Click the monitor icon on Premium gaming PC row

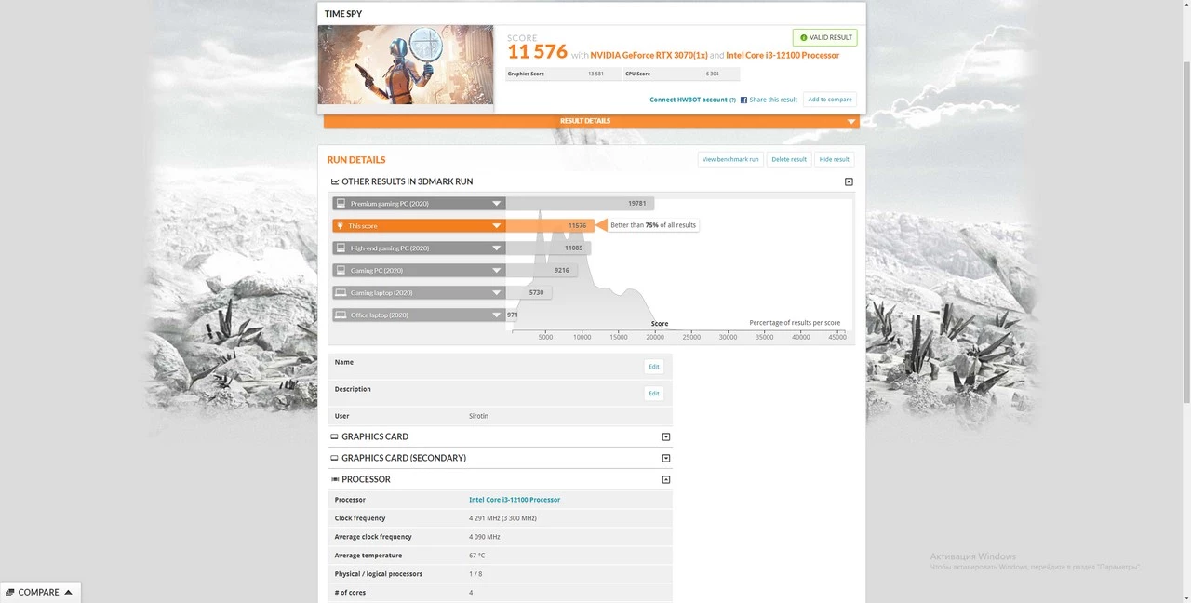point(341,203)
